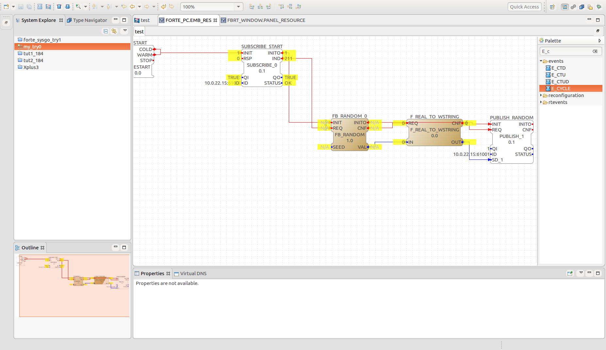Screen dimensions: 606x350
Task: Switch to the System perspective icon
Action: click(565, 7)
